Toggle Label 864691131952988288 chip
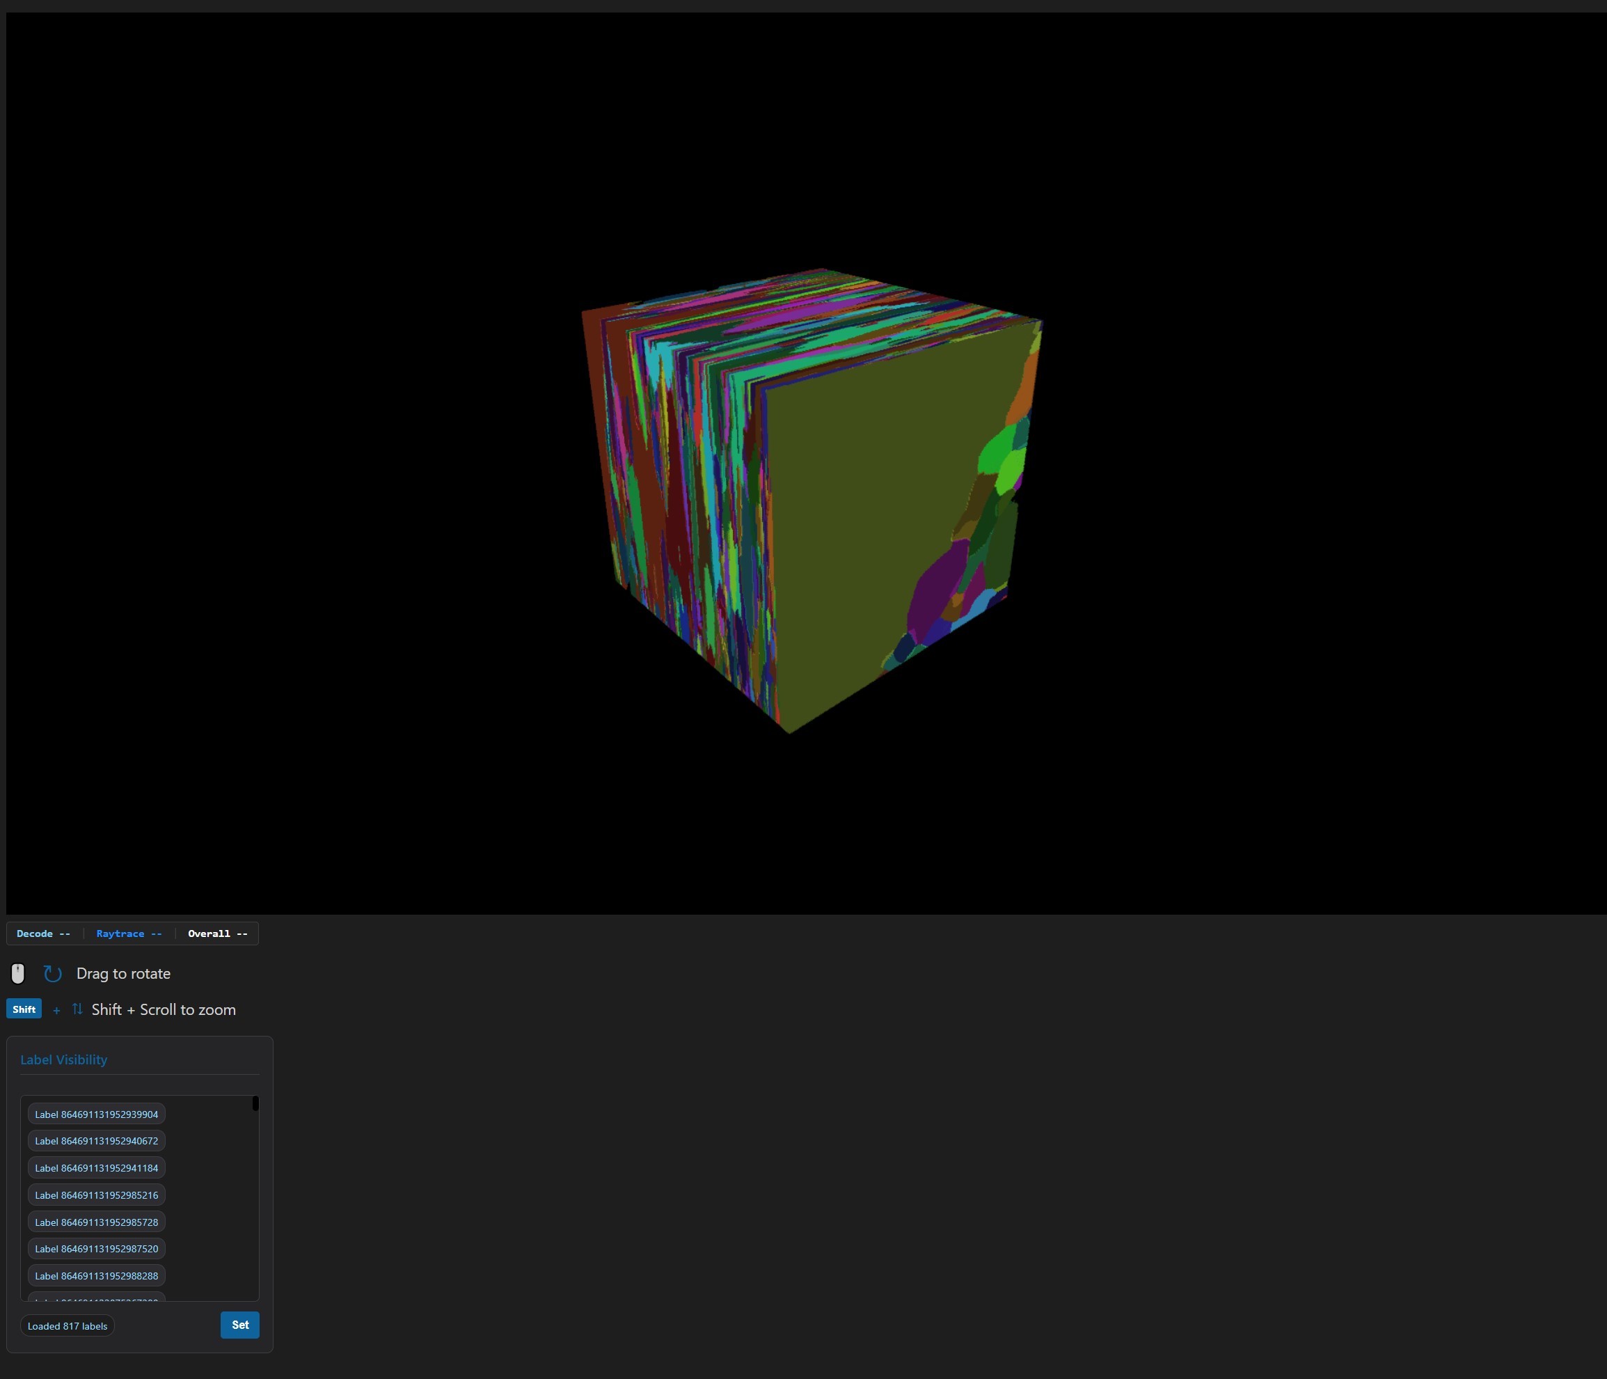This screenshot has width=1607, height=1379. coord(96,1276)
